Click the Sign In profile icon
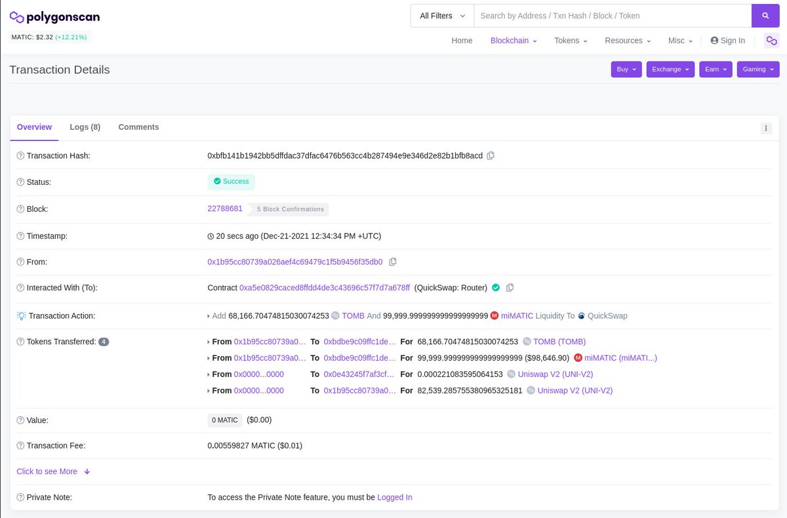Image resolution: width=787 pixels, height=518 pixels. coord(714,40)
